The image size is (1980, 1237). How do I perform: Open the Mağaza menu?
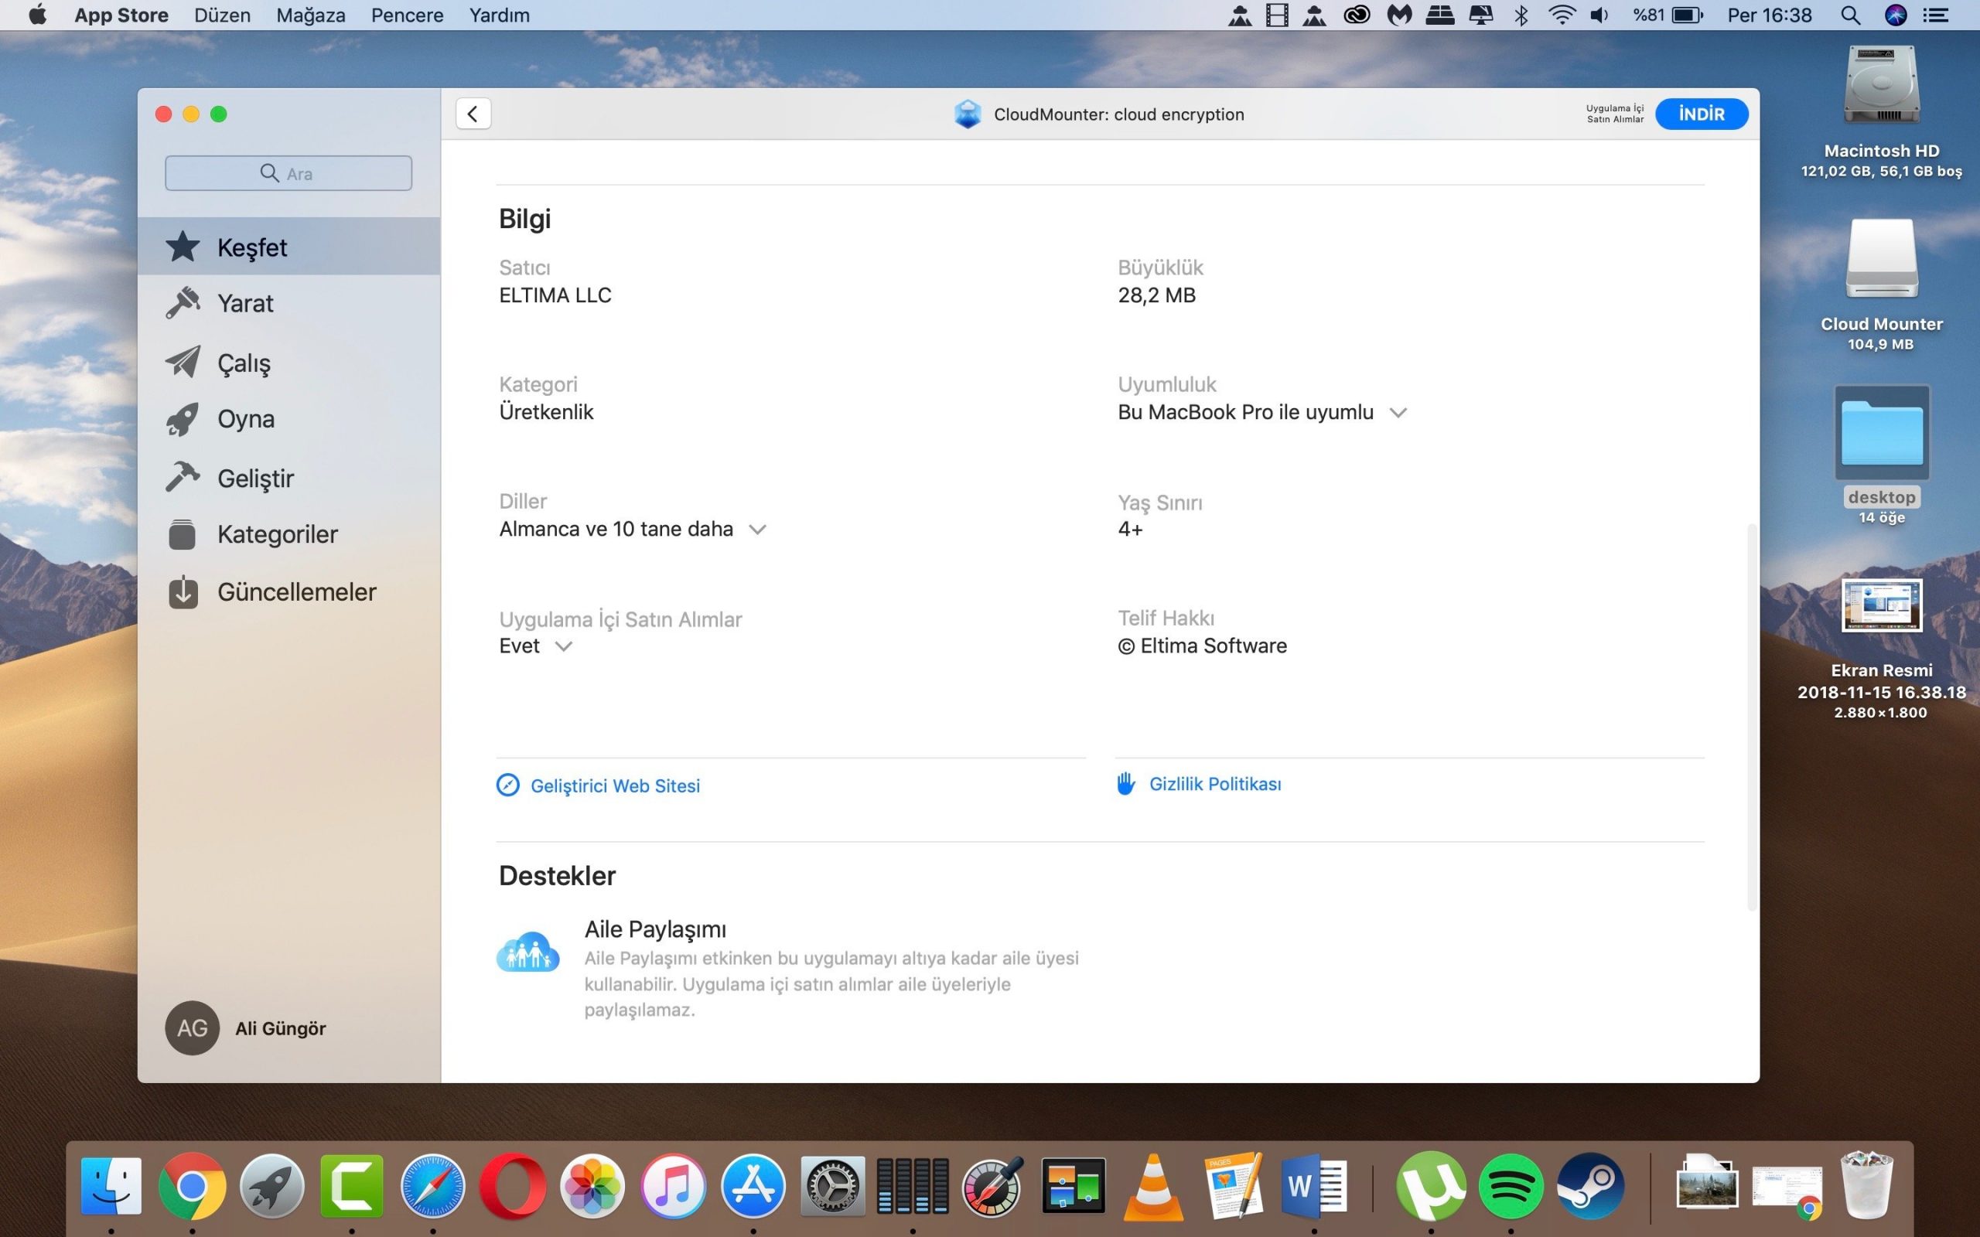310,15
